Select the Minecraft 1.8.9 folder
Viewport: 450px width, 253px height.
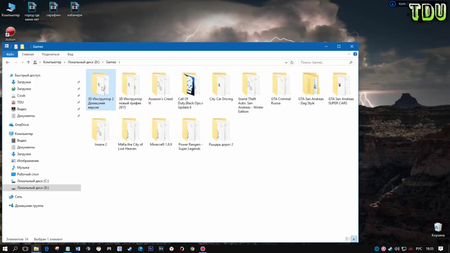161,132
